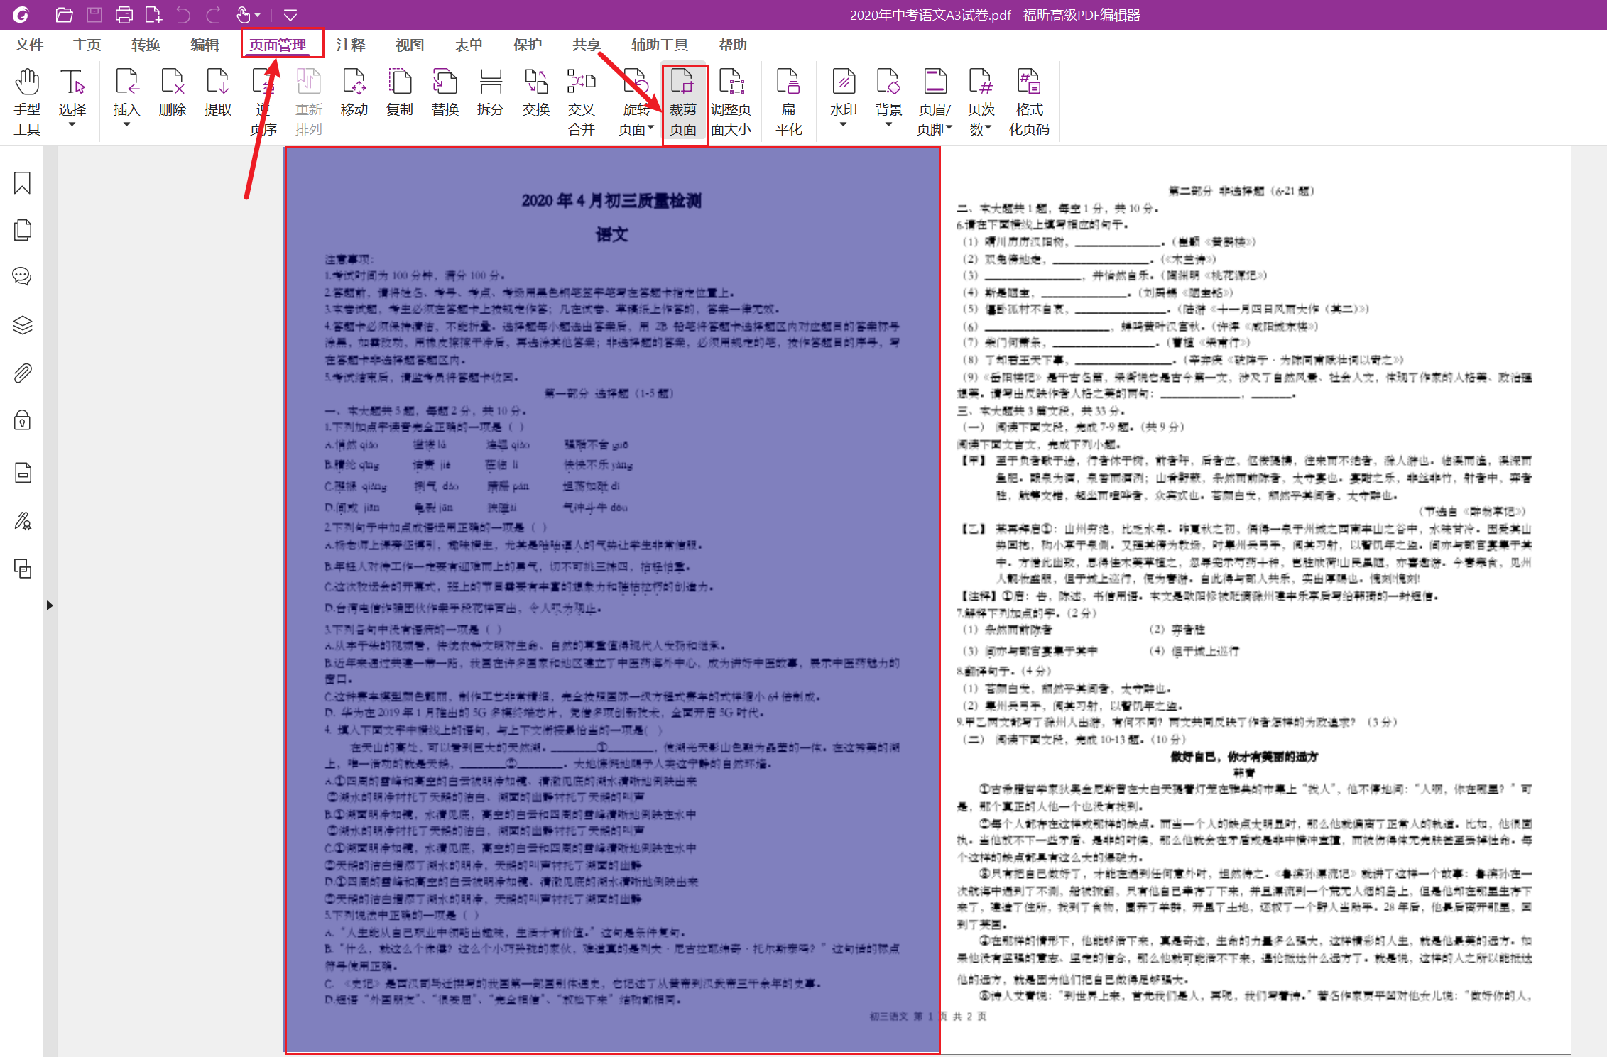1607x1057 pixels.
Task: Click the 语文 heading on the page
Action: tap(611, 234)
